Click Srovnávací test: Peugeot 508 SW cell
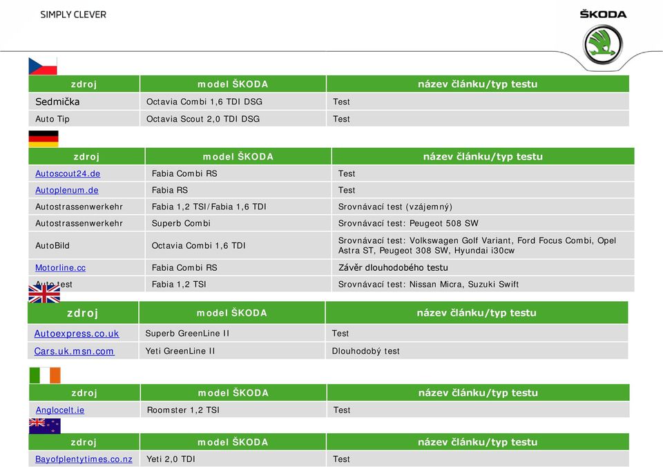 point(483,223)
